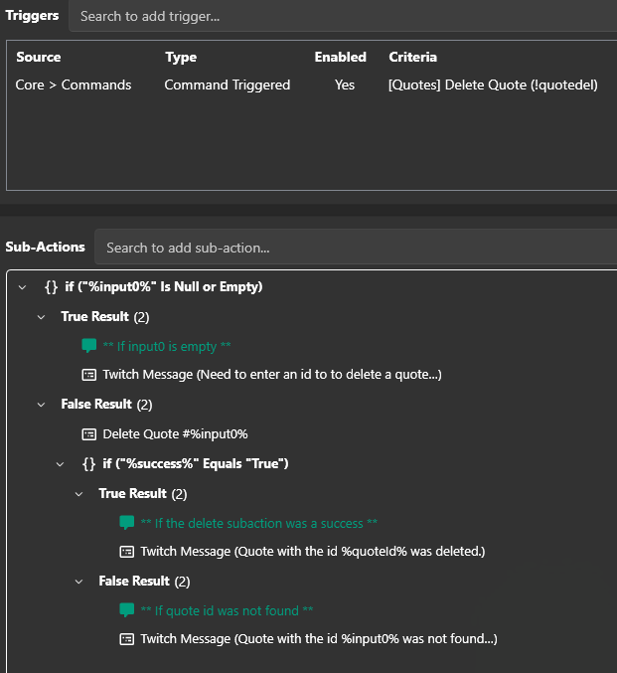This screenshot has width=617, height=673.
Task: Click the Twitch Message icon for quote deleted
Action: (127, 551)
